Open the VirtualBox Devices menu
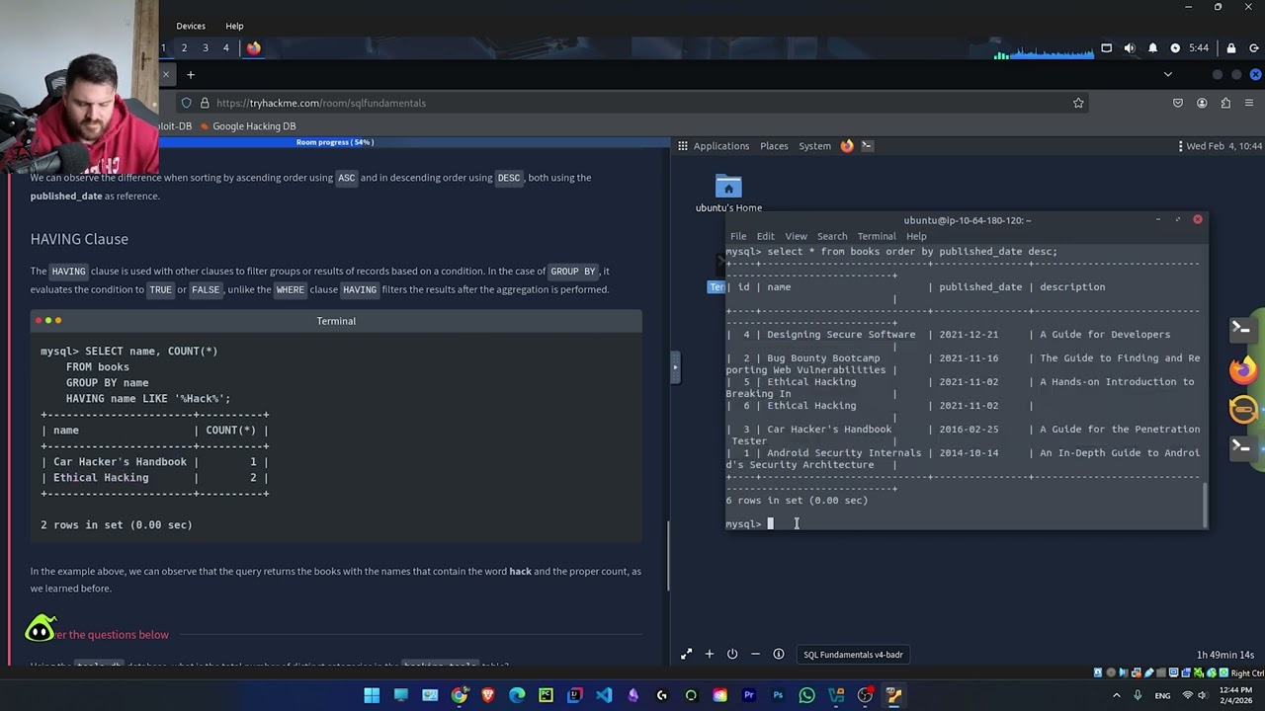The height and width of the screenshot is (711, 1265). pos(191,26)
